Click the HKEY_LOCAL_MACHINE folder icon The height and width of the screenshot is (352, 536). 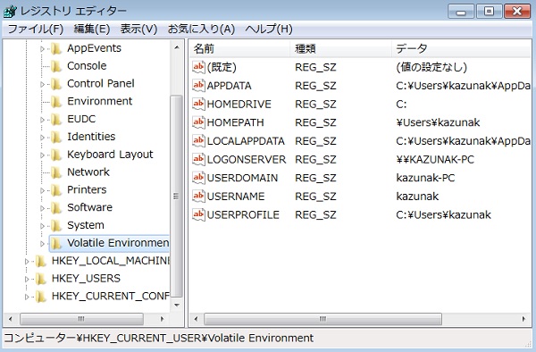pyautogui.click(x=41, y=261)
